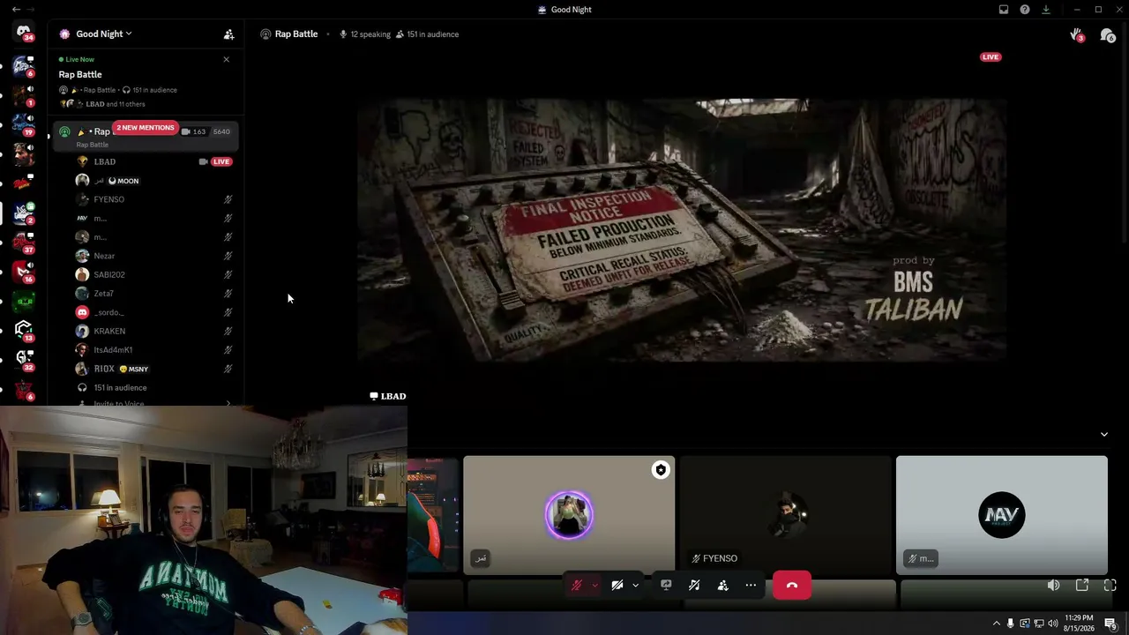Open Windows notification center icon
Screen dimensions: 1129x635
coord(1110,624)
